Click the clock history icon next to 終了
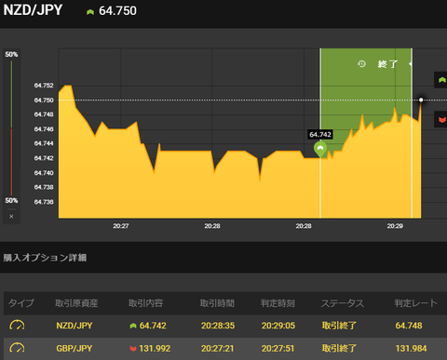 (x=361, y=64)
